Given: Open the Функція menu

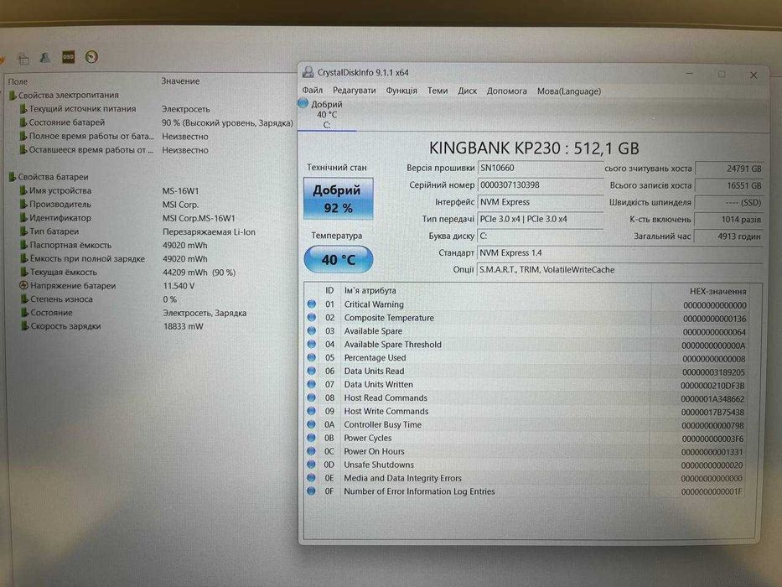Looking at the screenshot, I should 401,91.
